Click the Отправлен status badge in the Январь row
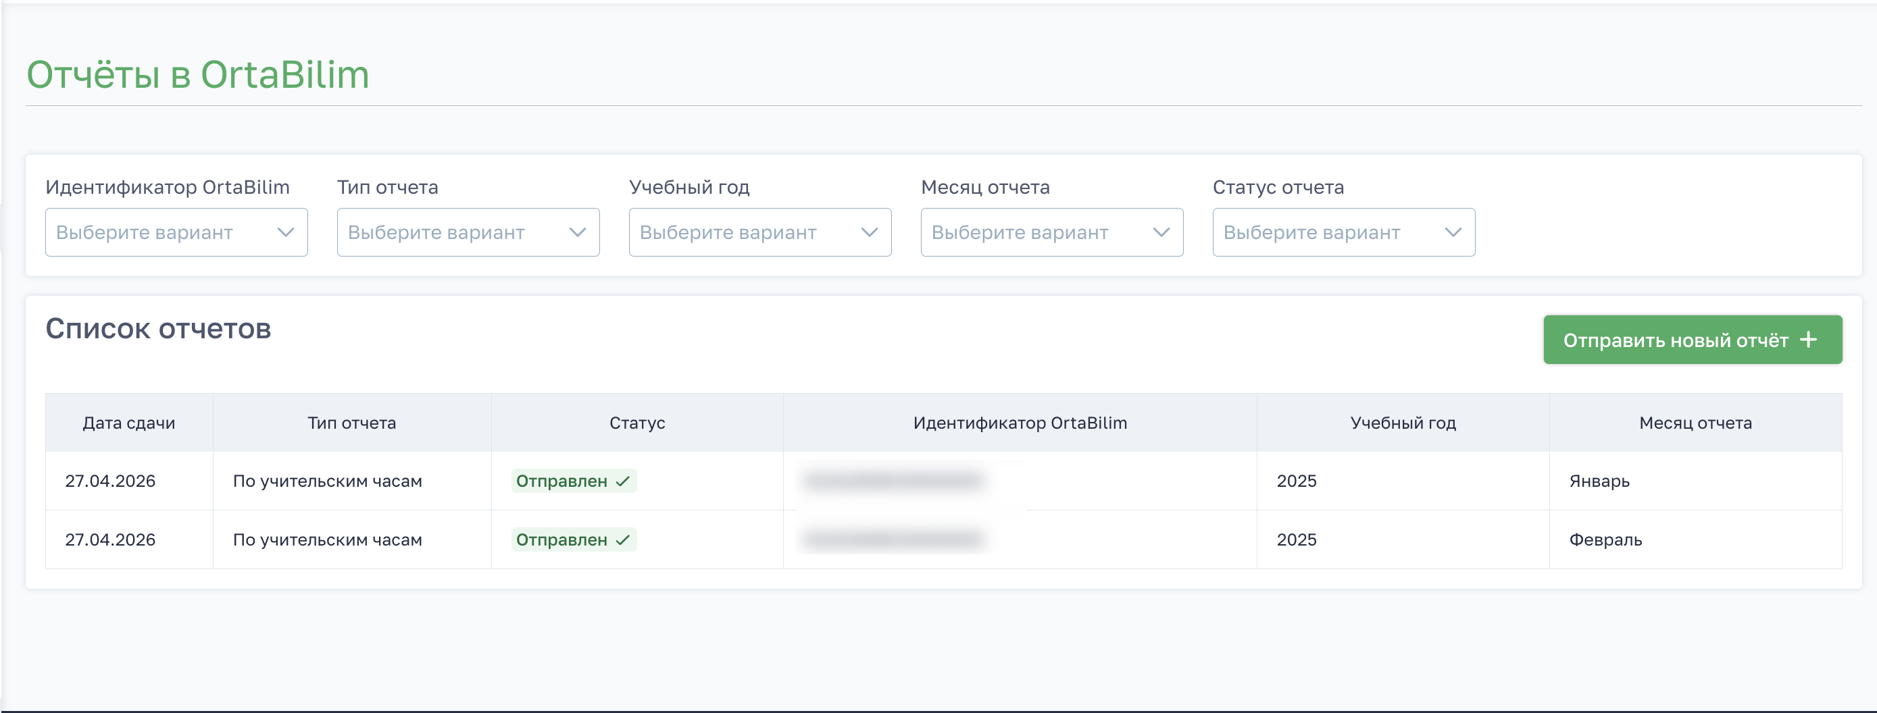Image resolution: width=1877 pixels, height=713 pixels. [574, 481]
